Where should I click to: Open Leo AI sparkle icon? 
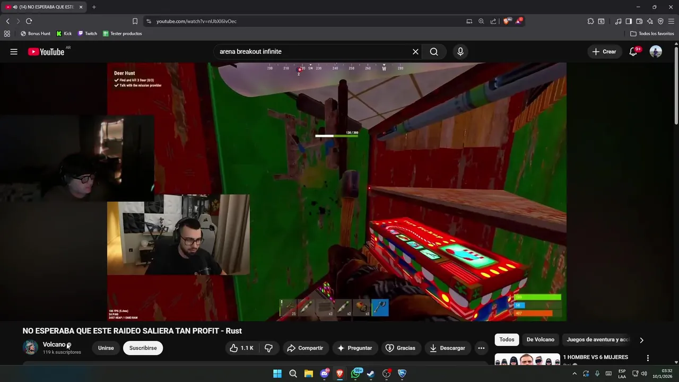(650, 21)
